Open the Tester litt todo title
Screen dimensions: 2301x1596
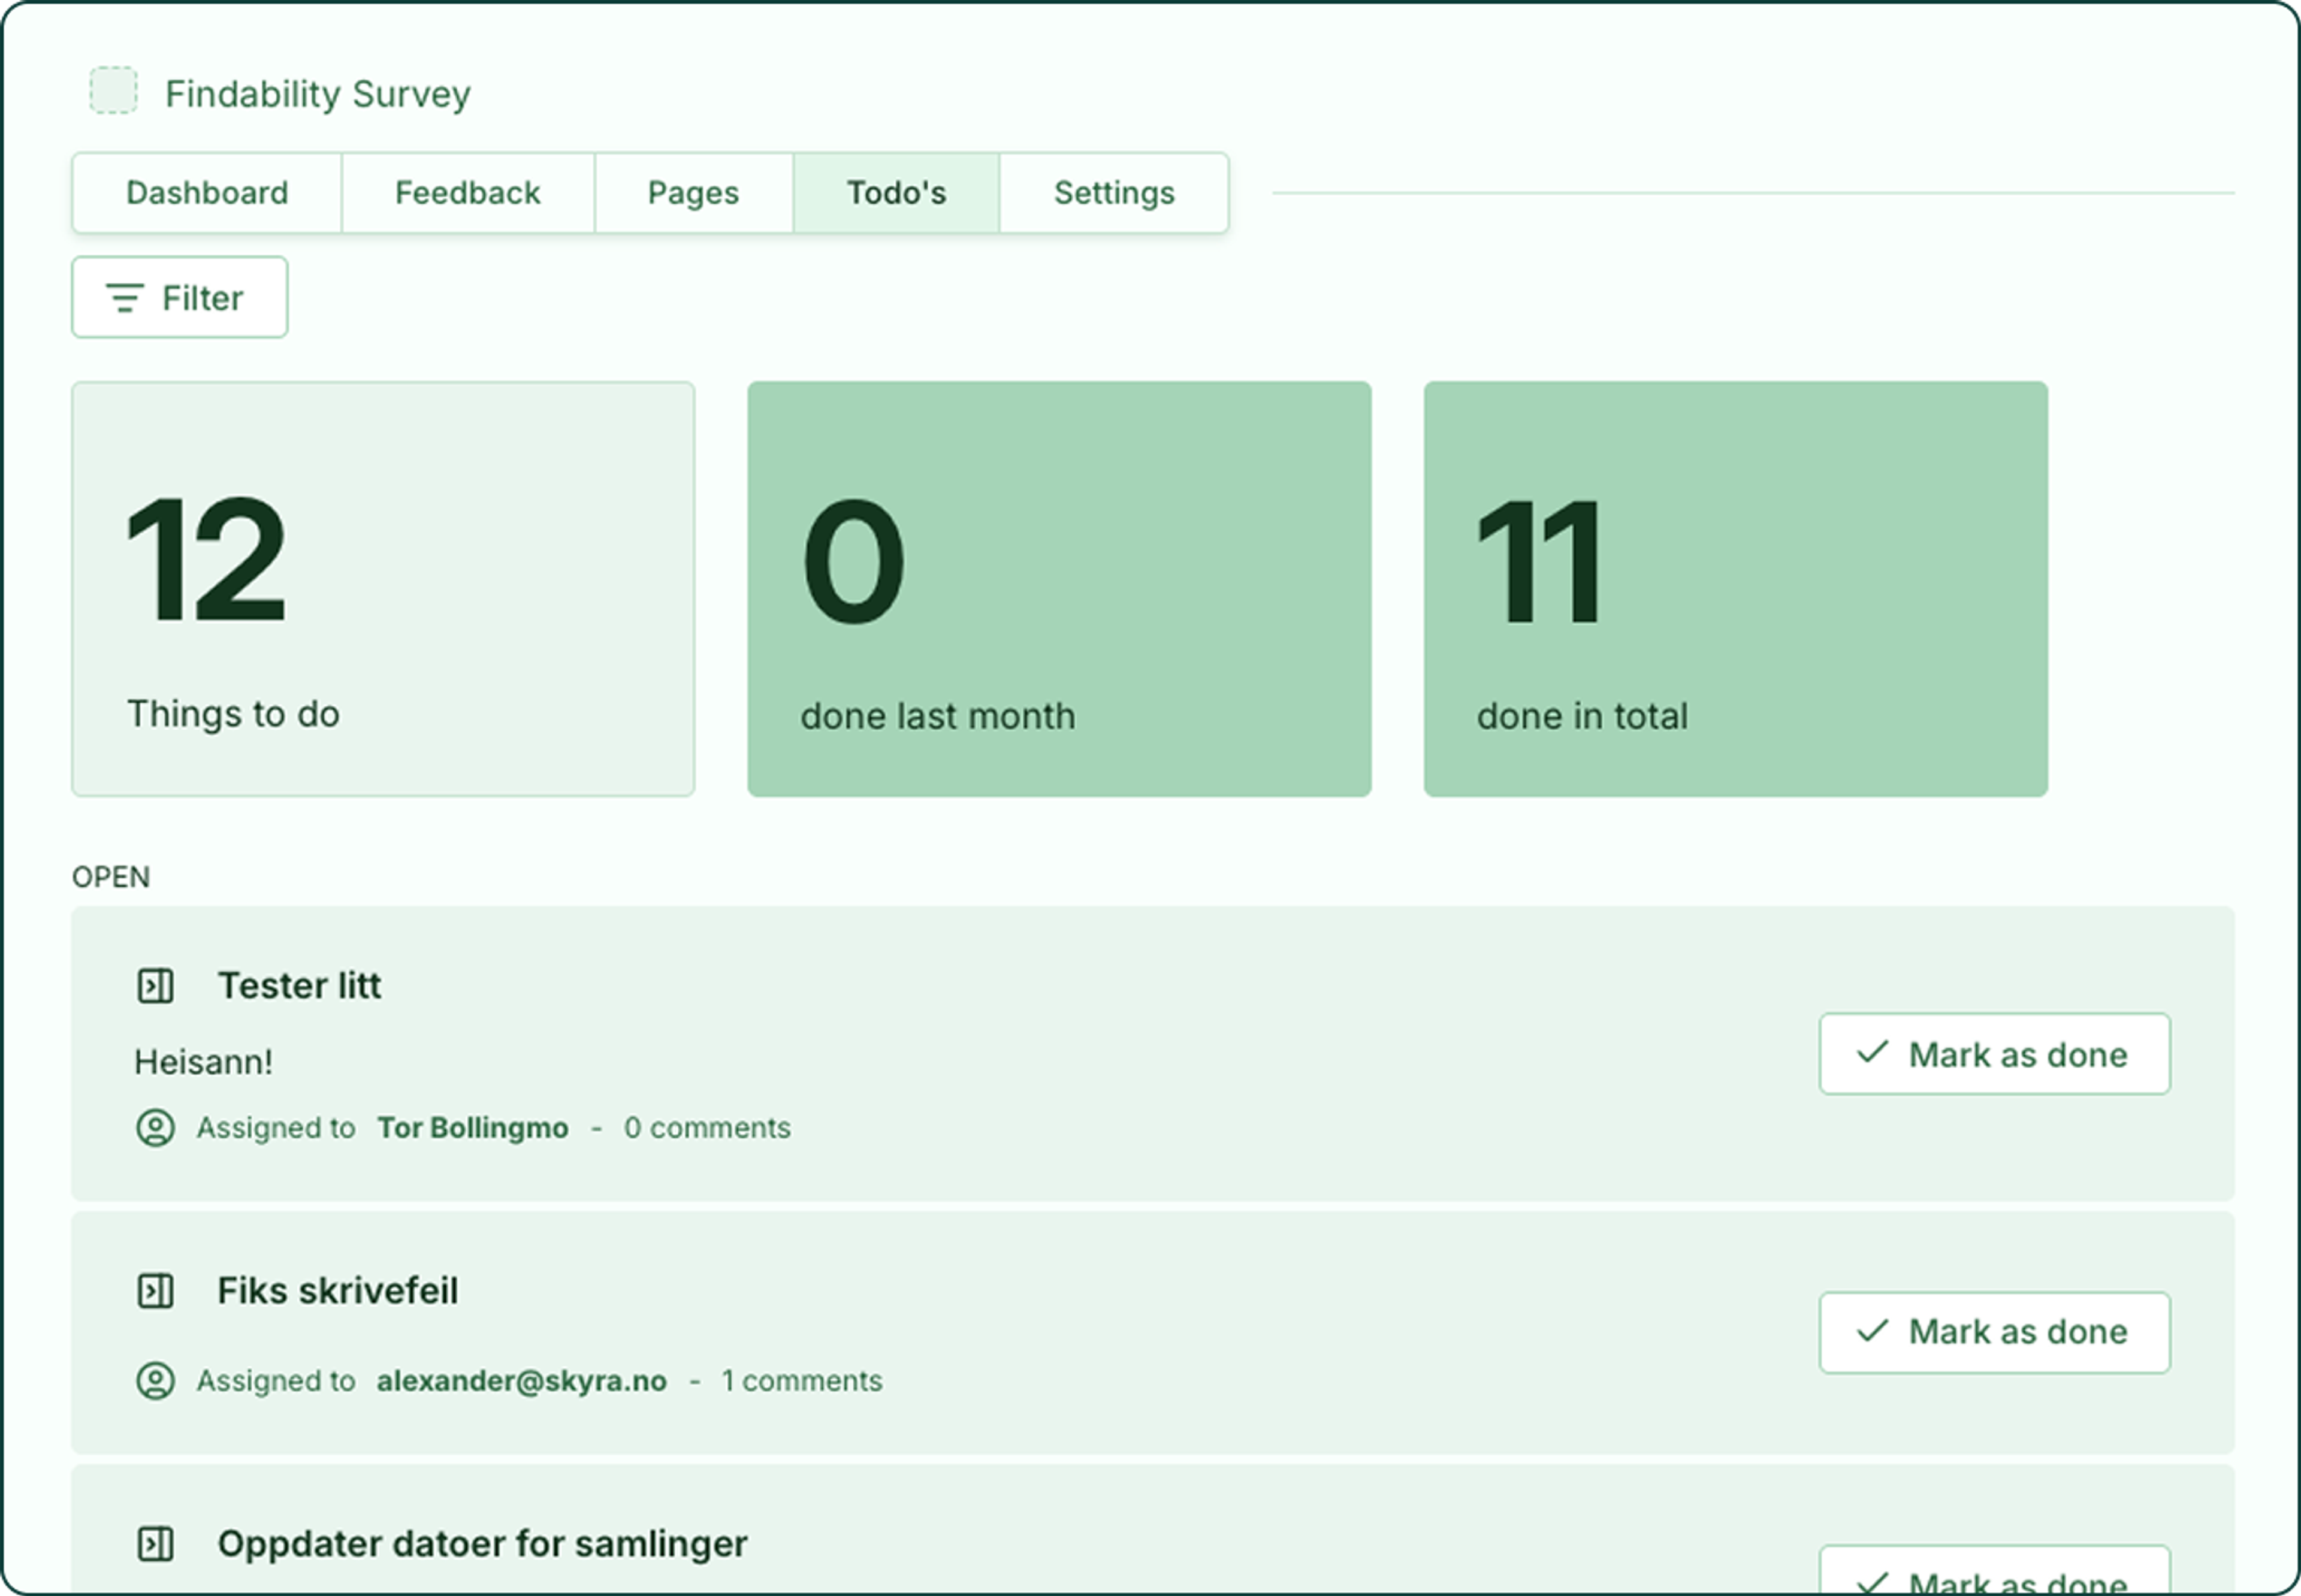[x=299, y=986]
